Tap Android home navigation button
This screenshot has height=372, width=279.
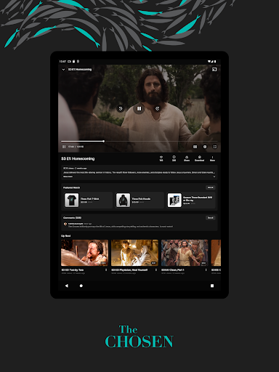coord(81,286)
